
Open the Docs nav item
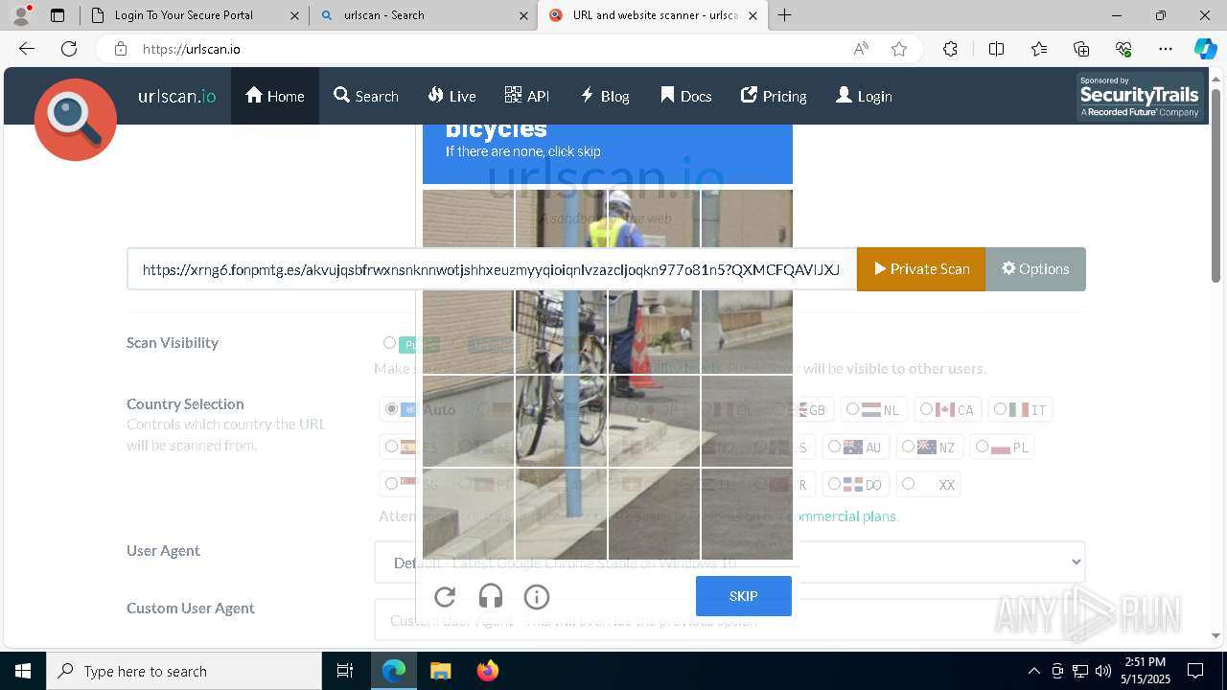point(686,96)
